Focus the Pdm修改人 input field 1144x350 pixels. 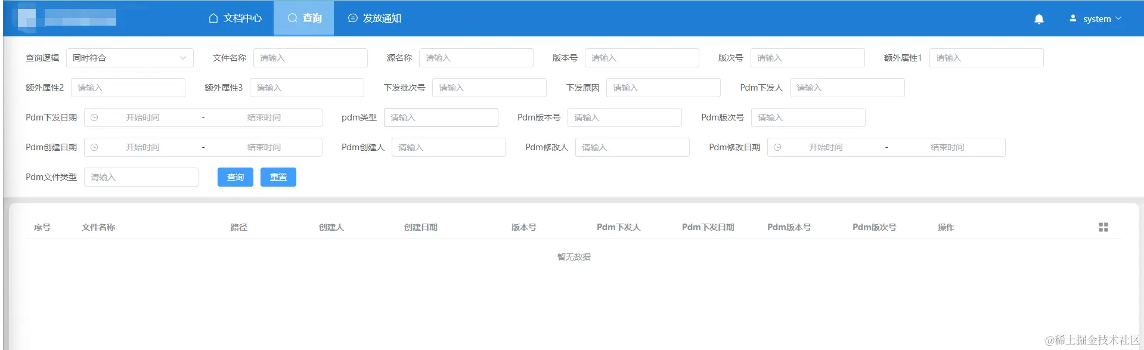[x=633, y=147]
